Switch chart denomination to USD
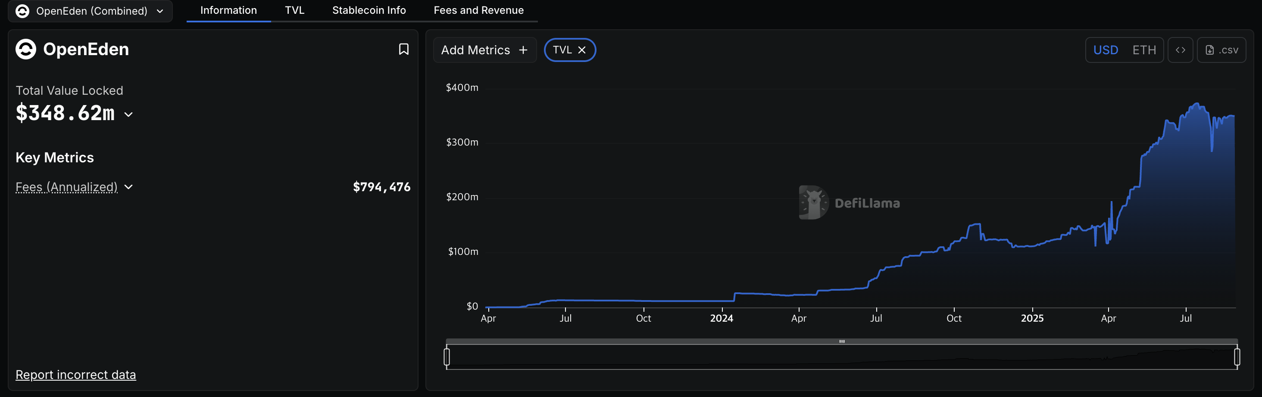The width and height of the screenshot is (1262, 397). [1105, 50]
